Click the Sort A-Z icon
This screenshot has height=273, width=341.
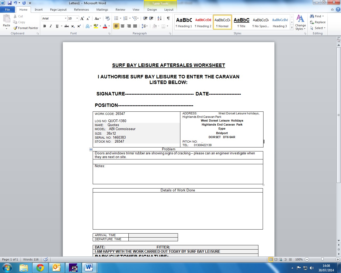tap(159, 18)
